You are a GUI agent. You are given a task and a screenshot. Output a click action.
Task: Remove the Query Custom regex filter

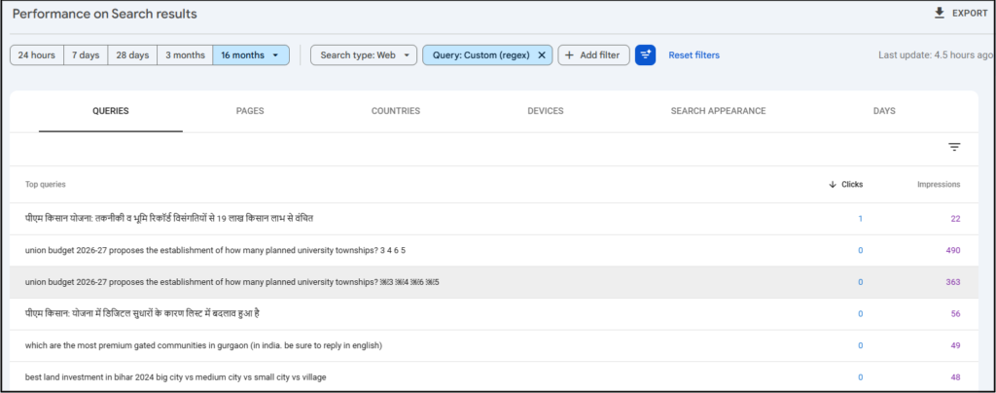(542, 55)
